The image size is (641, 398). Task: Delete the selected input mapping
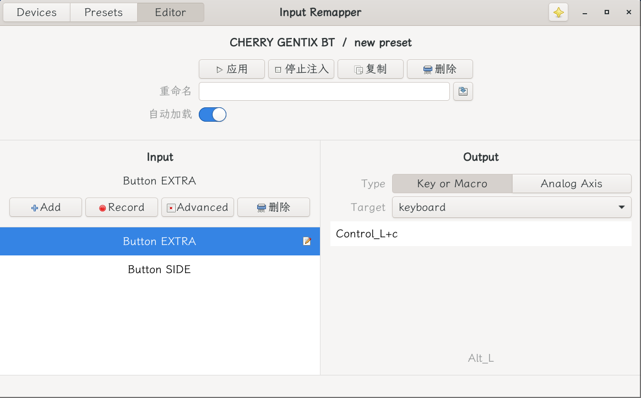pos(274,207)
